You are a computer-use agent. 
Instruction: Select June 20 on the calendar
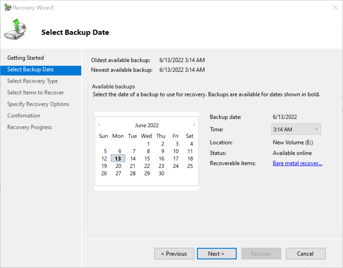(x=118, y=166)
